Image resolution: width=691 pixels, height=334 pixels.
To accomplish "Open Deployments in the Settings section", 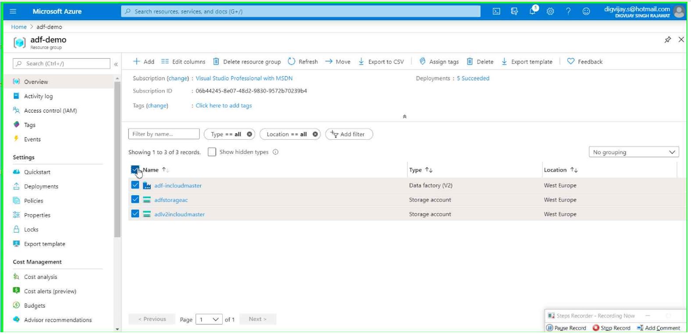I will coord(41,187).
